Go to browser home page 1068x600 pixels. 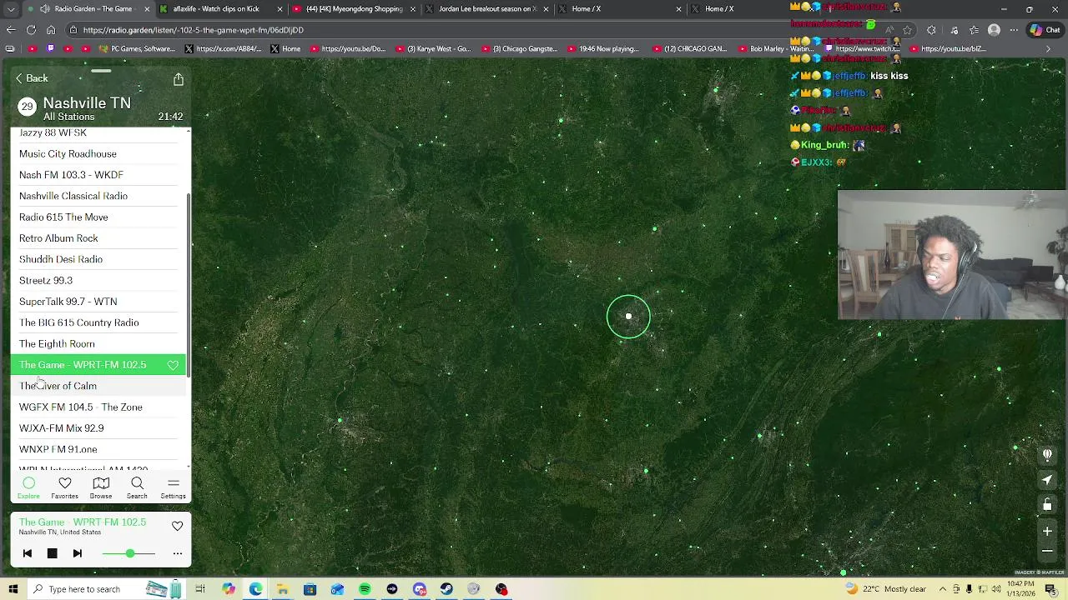(51, 30)
